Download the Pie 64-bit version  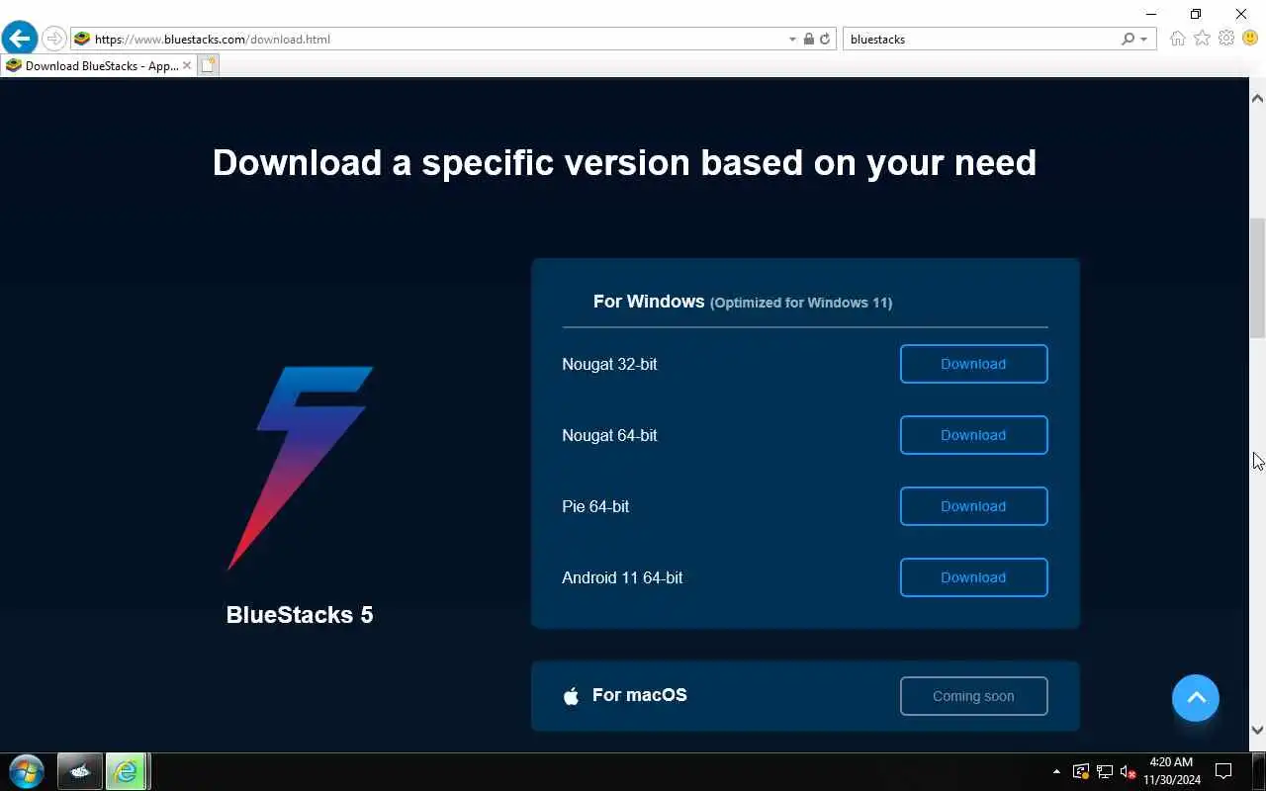coord(973,506)
